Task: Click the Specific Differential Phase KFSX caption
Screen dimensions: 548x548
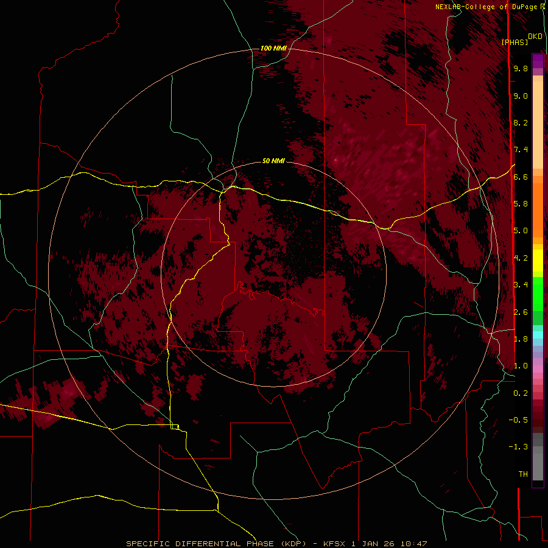Action: 276,544
